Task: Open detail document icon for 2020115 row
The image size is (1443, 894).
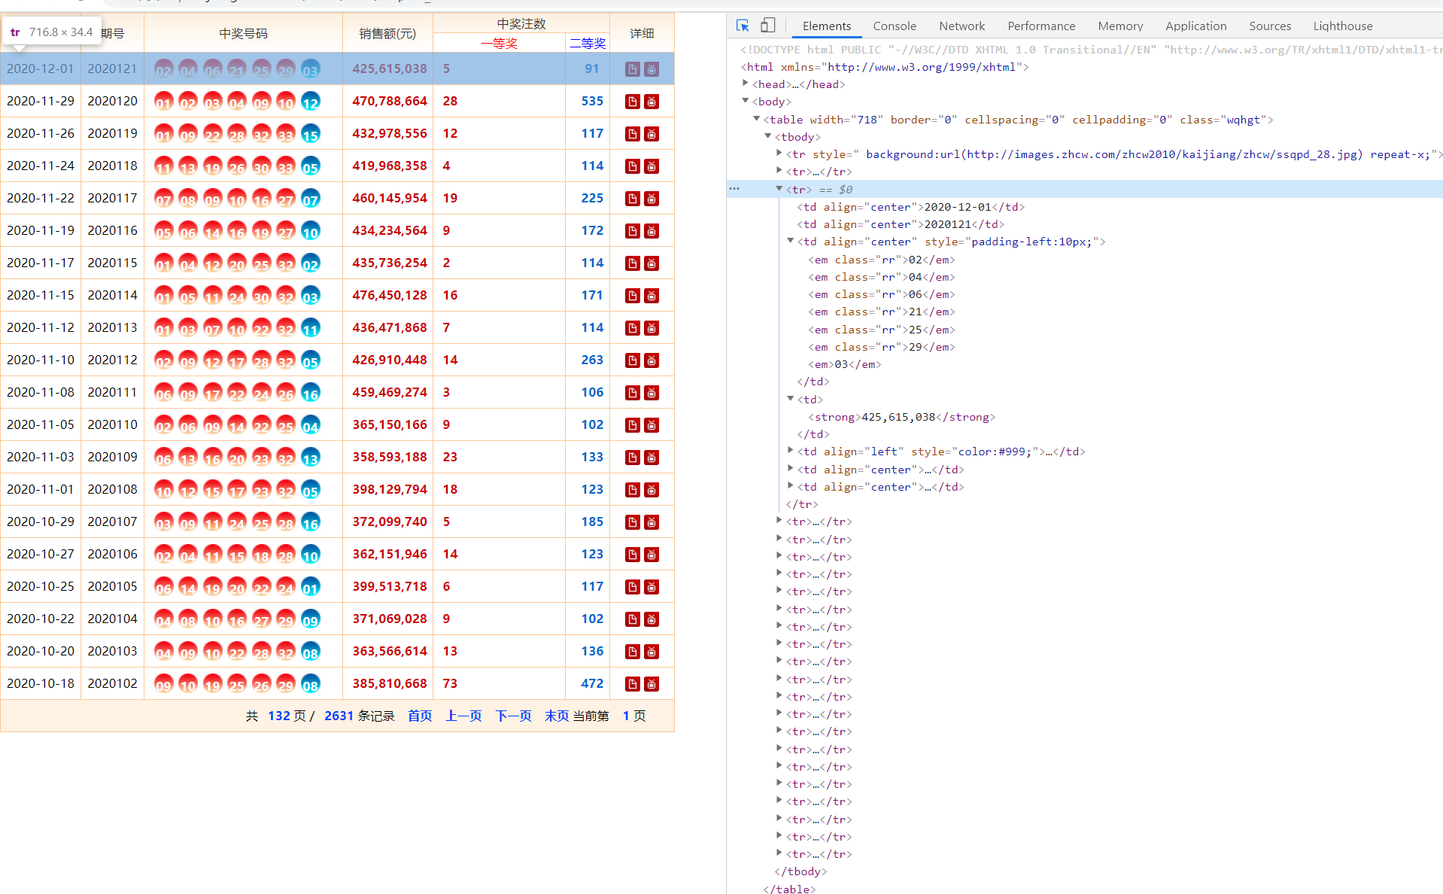Action: [x=633, y=263]
